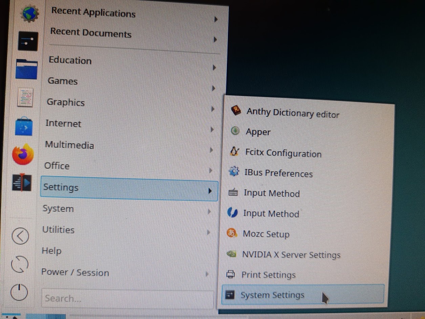
Task: Expand the Multimedia category arrow
Action: pos(212,150)
